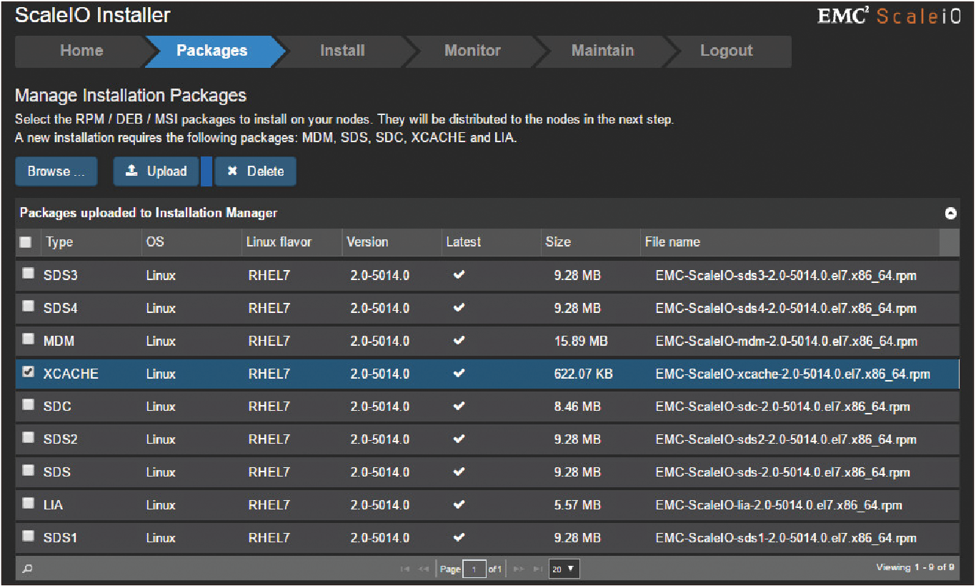Image resolution: width=976 pixels, height=588 pixels.
Task: Collapse the Packages uploaded panel
Action: click(950, 214)
